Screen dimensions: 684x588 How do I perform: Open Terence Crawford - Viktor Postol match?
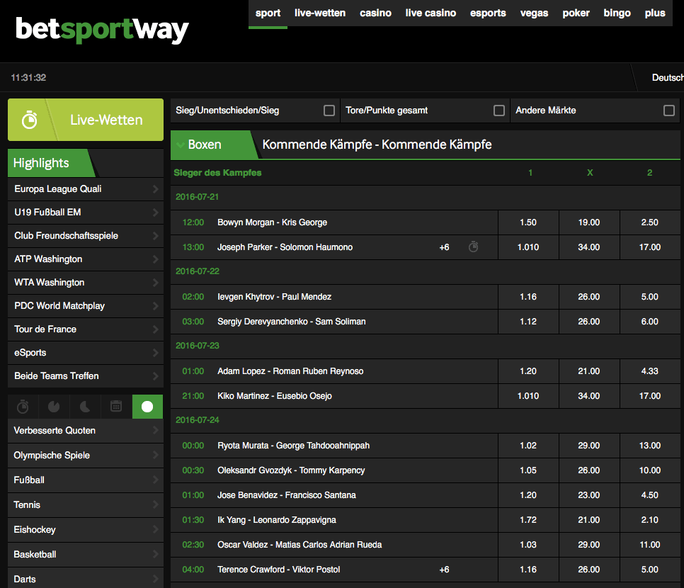click(x=279, y=570)
